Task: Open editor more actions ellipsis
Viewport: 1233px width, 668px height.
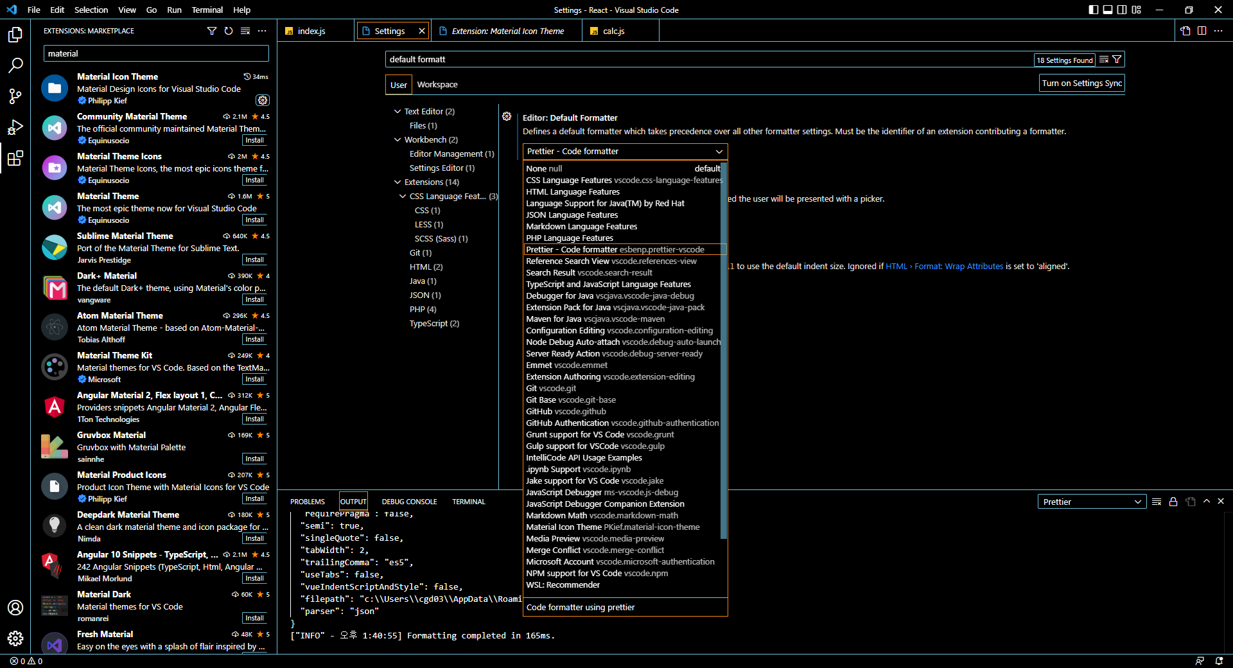Action: (x=1218, y=31)
